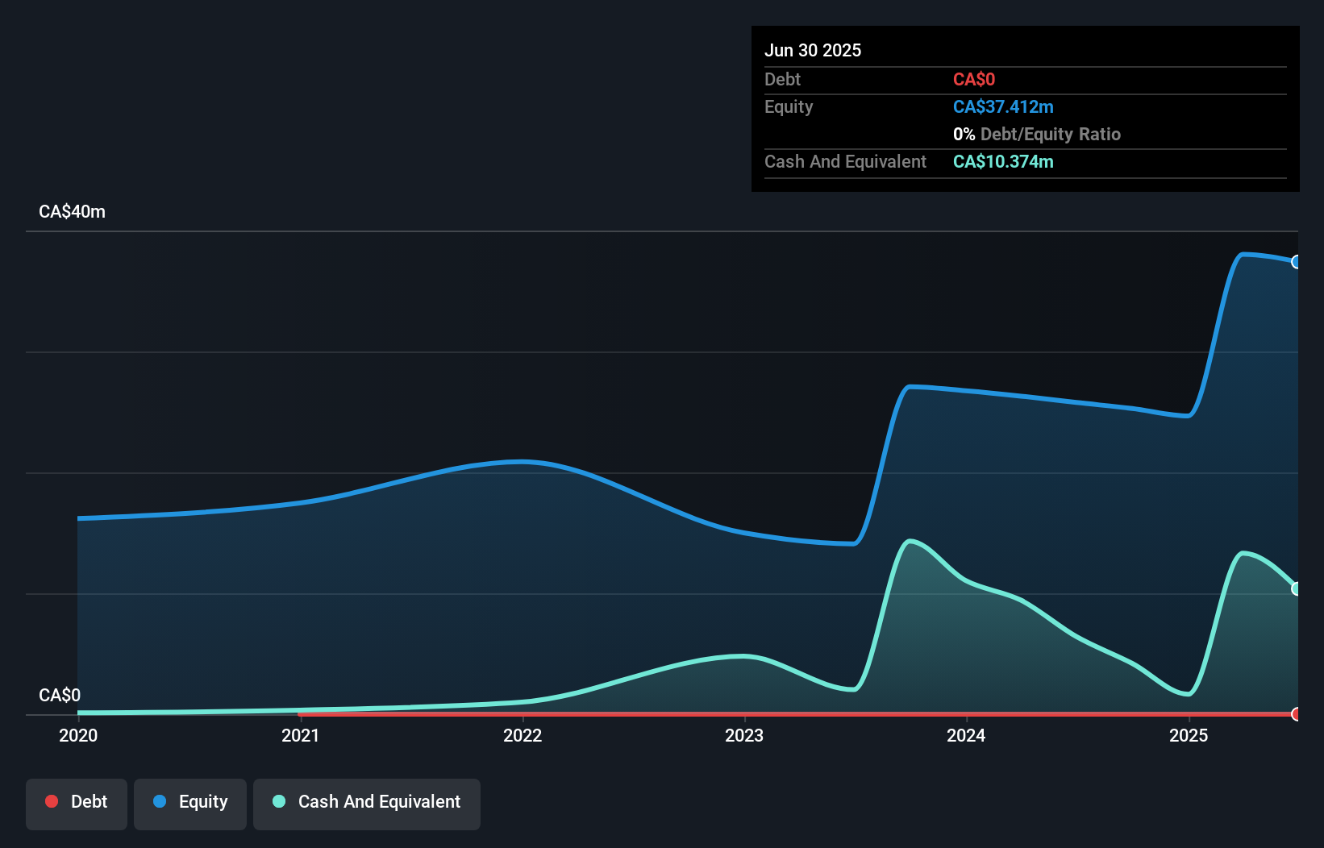Click the Jun 30 2025 tooltip header
Screen dimensions: 1324x848
[x=813, y=49]
